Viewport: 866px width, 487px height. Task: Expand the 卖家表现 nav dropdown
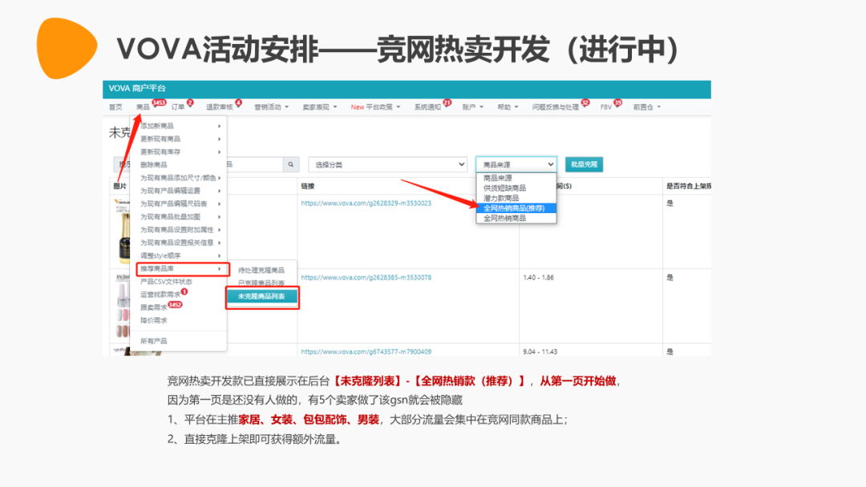click(319, 107)
